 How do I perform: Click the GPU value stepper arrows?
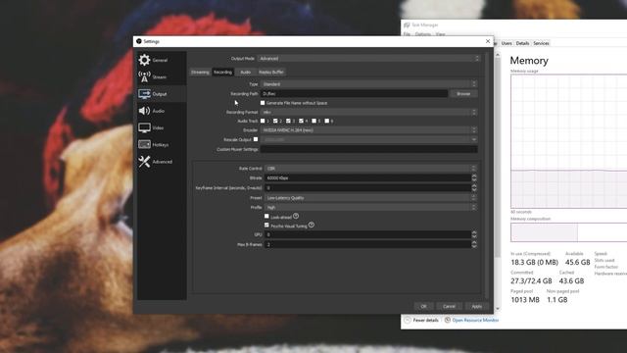(474, 234)
